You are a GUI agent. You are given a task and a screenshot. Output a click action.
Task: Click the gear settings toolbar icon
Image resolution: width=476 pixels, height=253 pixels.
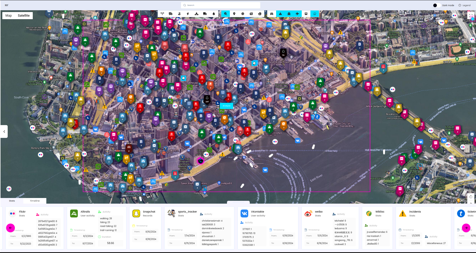tap(243, 14)
